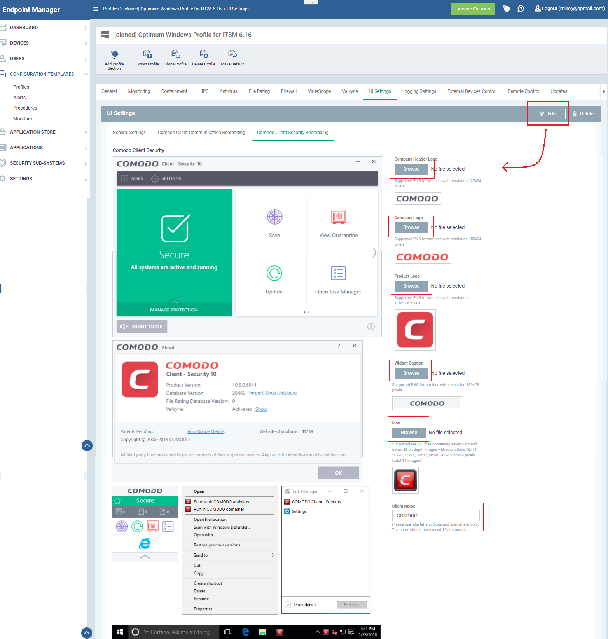Click the VirusScope Details link
The height and width of the screenshot is (639, 608).
(206, 432)
